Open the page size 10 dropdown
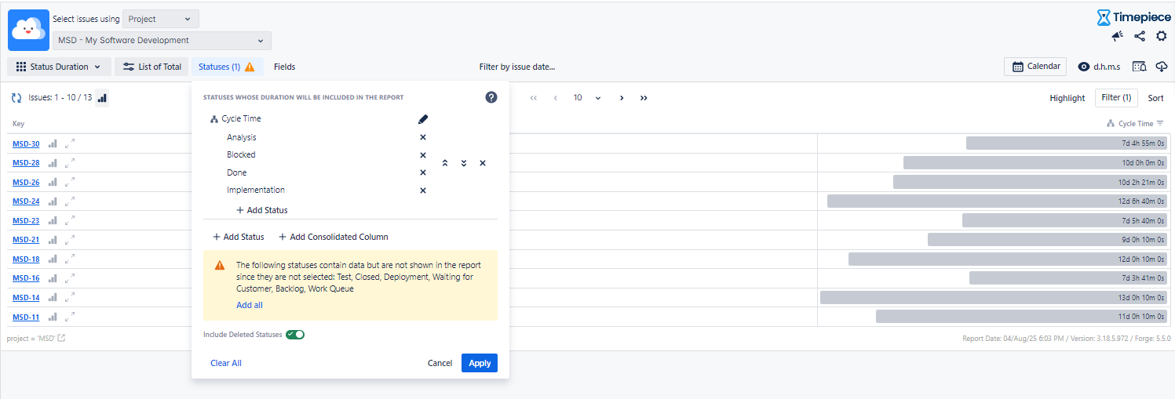The image size is (1175, 399). tap(586, 98)
